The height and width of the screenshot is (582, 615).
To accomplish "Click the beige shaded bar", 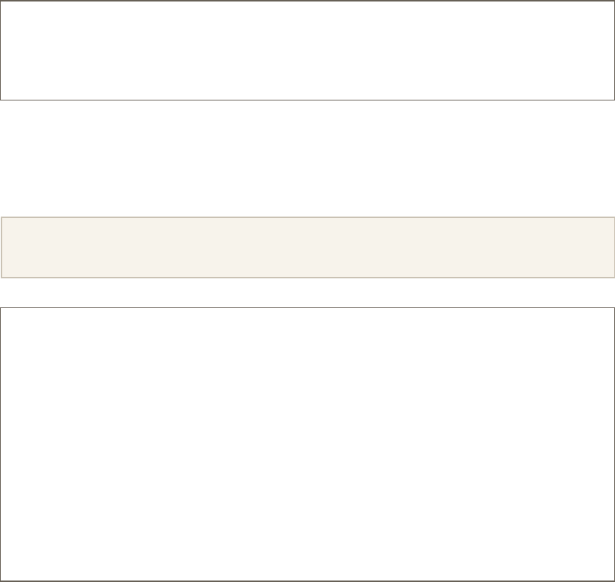I will [x=307, y=248].
